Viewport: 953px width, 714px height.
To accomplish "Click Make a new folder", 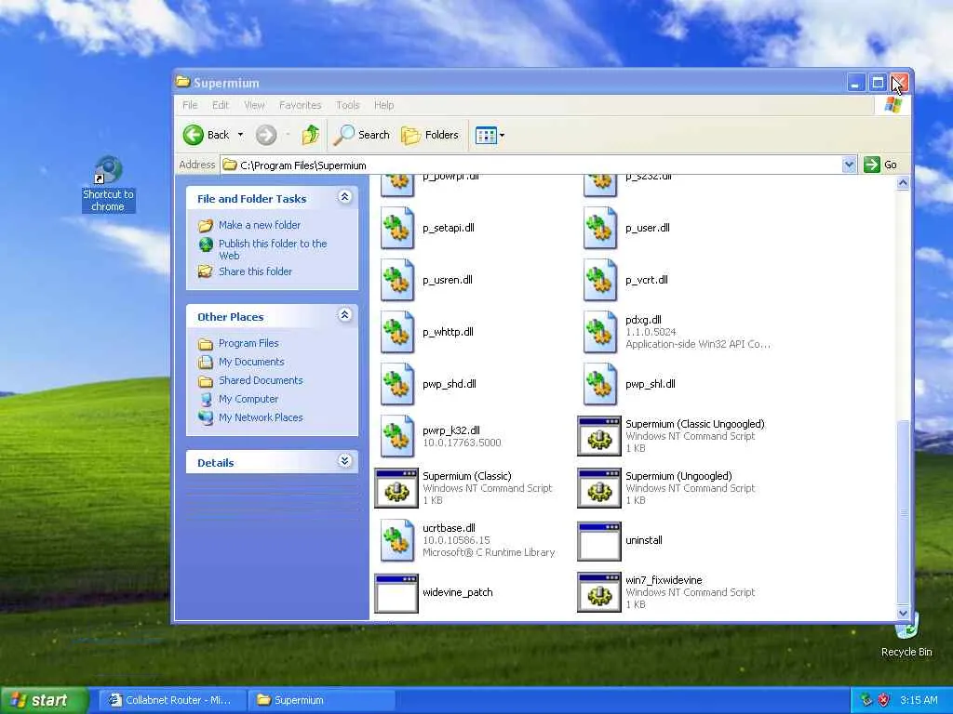I will pyautogui.click(x=259, y=225).
